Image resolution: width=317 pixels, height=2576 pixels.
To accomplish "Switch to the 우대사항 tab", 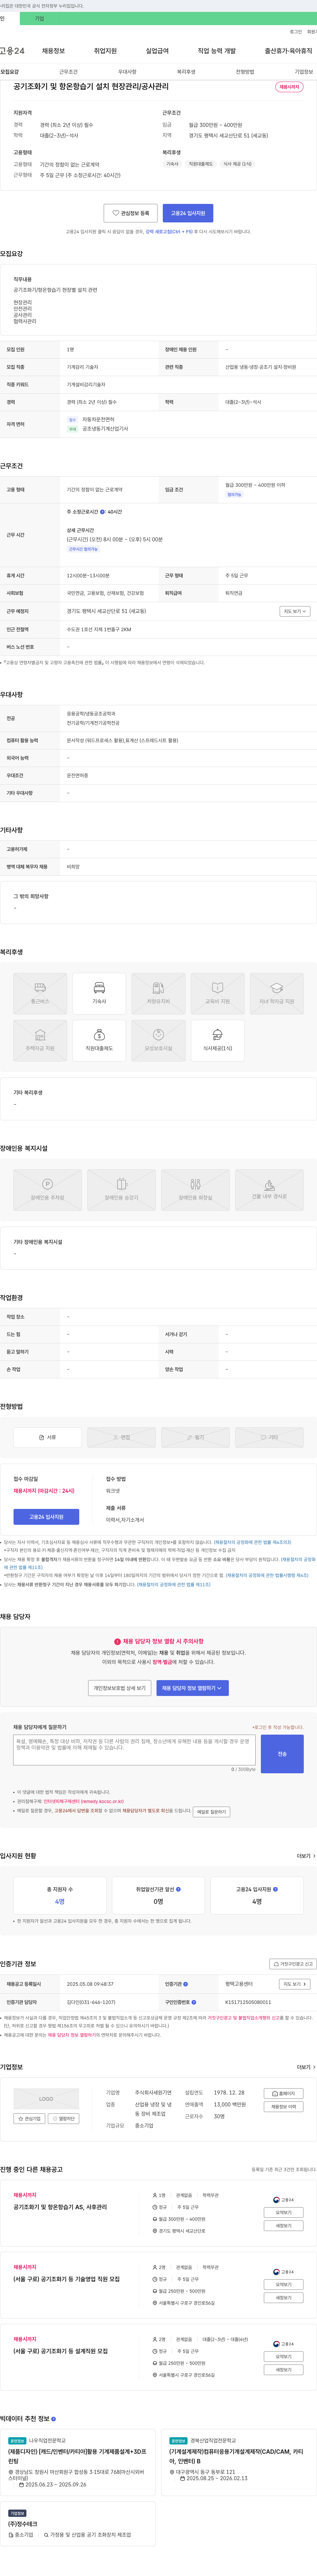I will (x=127, y=72).
